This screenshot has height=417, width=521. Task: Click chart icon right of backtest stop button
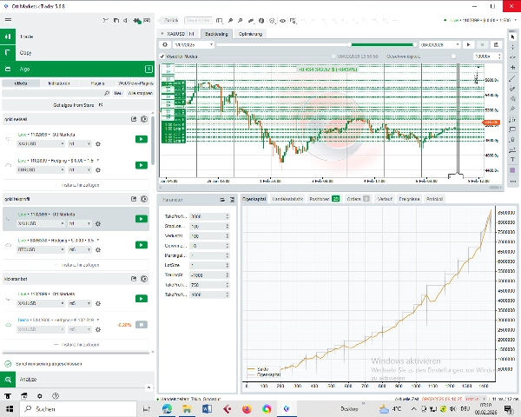point(496,44)
